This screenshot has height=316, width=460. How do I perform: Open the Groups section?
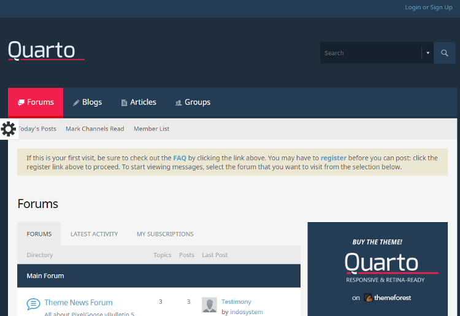(x=193, y=102)
